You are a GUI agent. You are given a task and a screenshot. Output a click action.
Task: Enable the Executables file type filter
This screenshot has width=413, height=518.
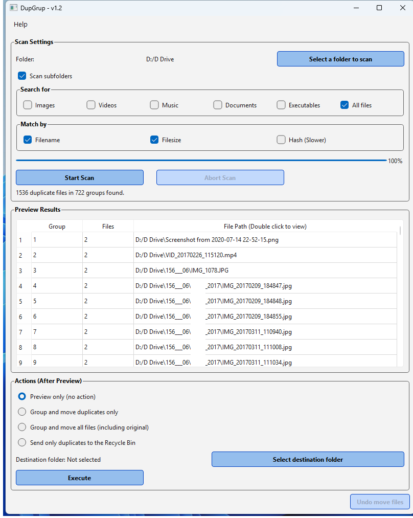coord(281,104)
